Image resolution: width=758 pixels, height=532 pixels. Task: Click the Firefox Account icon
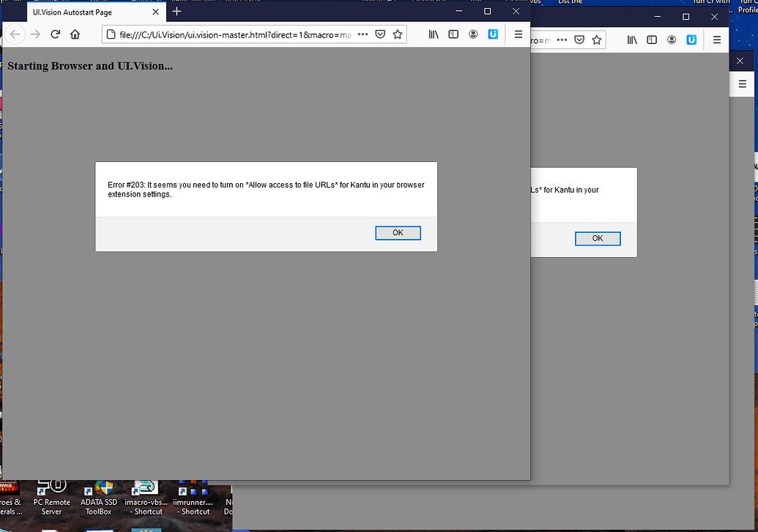coord(473,34)
